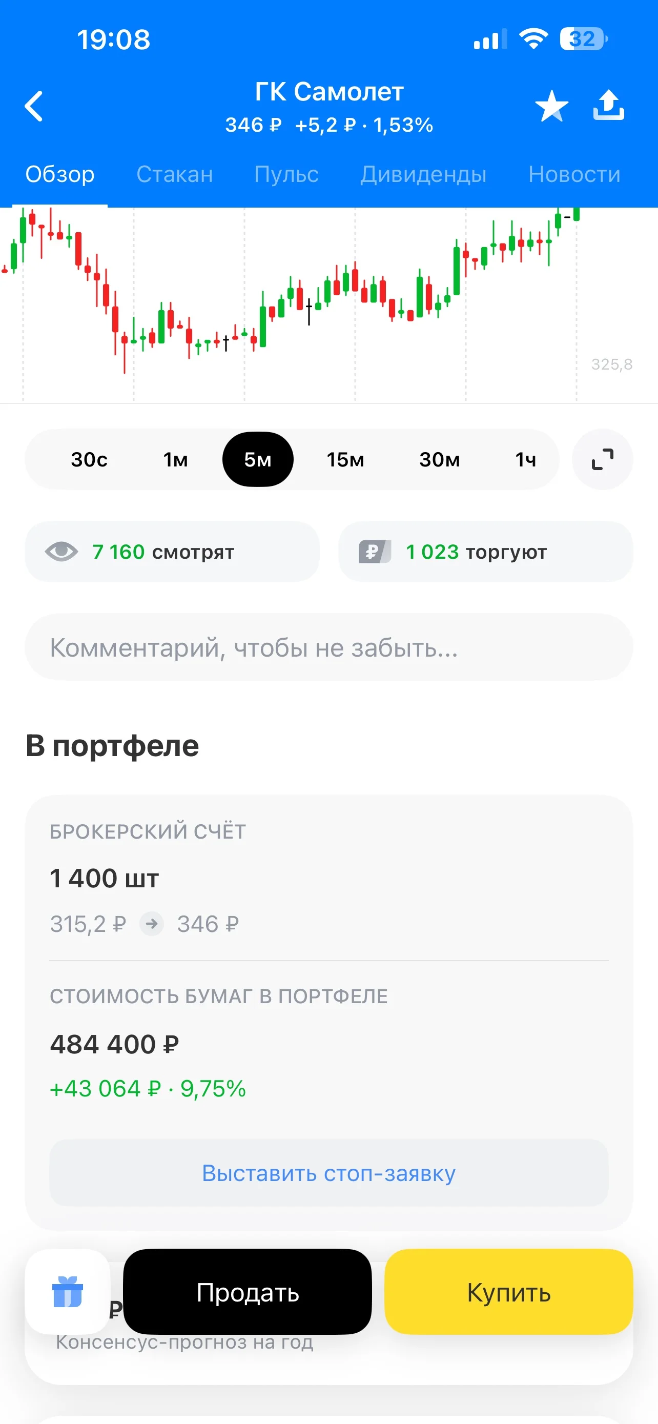Tap the back arrow icon
Viewport: 658px width, 1424px height.
[x=34, y=106]
